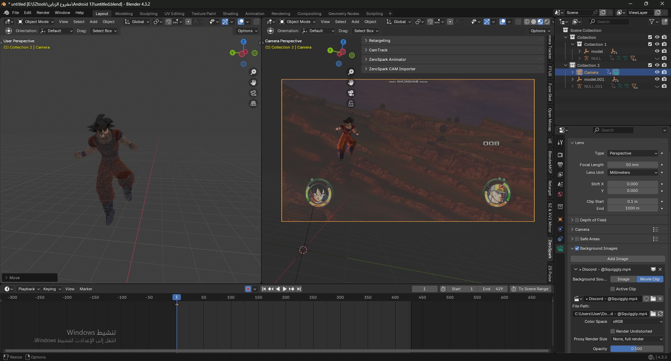Open the Camera Data properties tab

tap(560, 249)
